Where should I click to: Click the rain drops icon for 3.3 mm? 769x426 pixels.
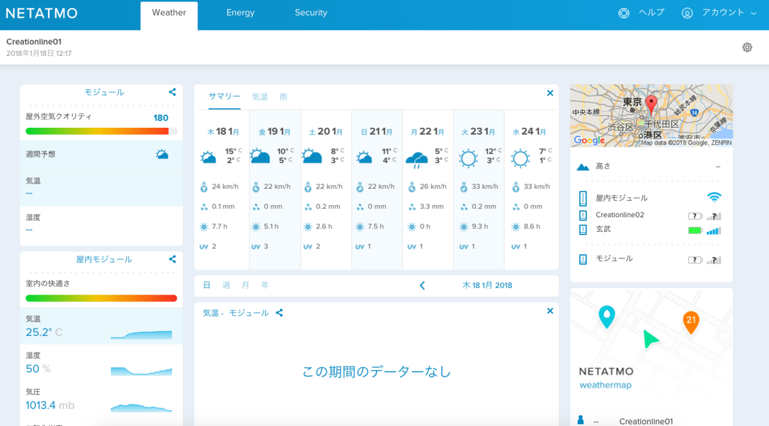pos(412,207)
